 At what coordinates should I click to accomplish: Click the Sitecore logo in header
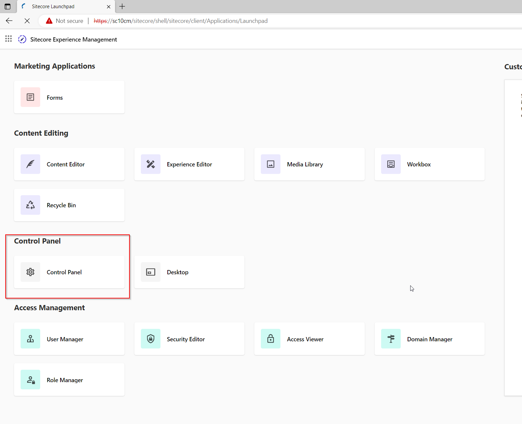point(22,39)
